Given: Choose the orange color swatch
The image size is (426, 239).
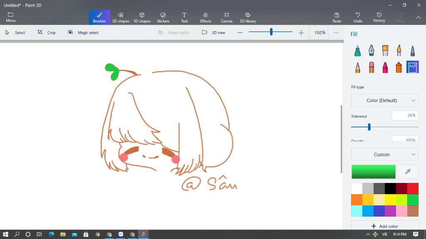Looking at the screenshot, I should (357, 200).
